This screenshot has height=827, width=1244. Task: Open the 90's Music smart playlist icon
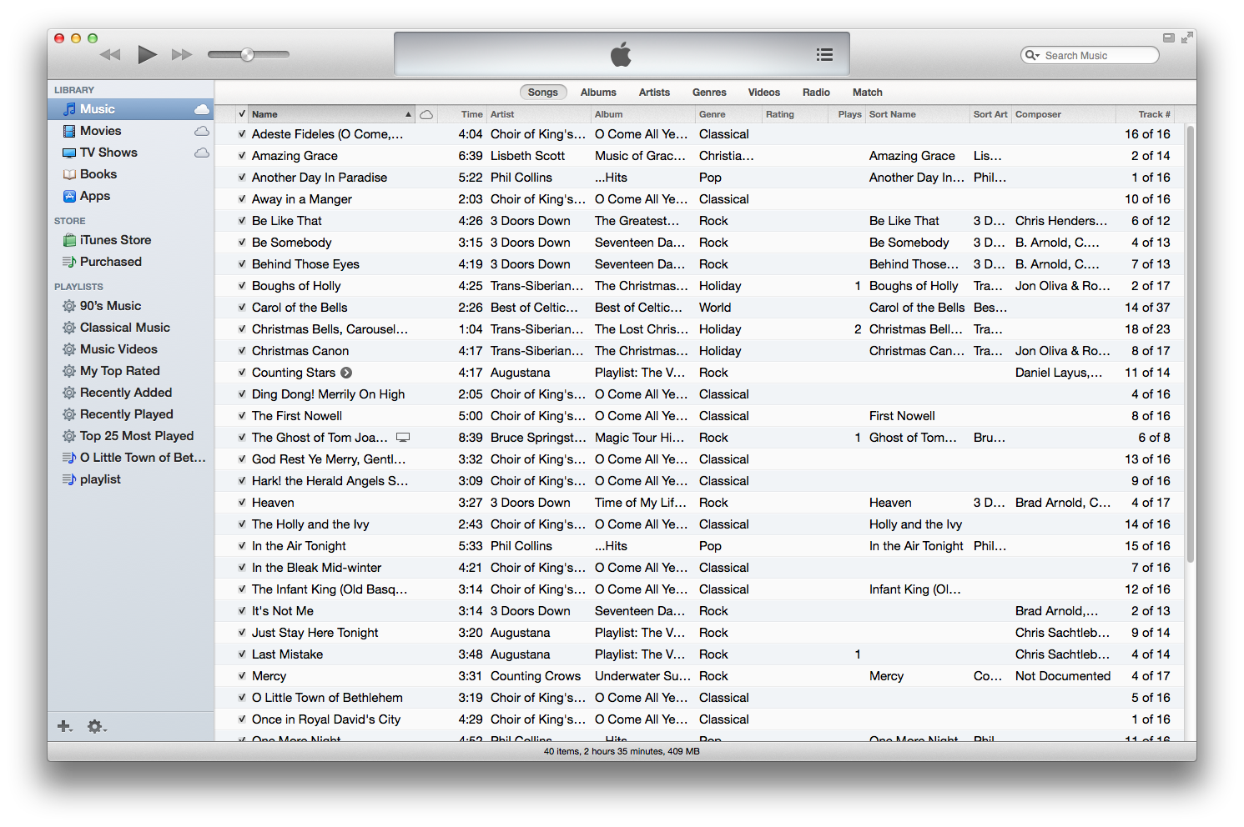point(69,306)
